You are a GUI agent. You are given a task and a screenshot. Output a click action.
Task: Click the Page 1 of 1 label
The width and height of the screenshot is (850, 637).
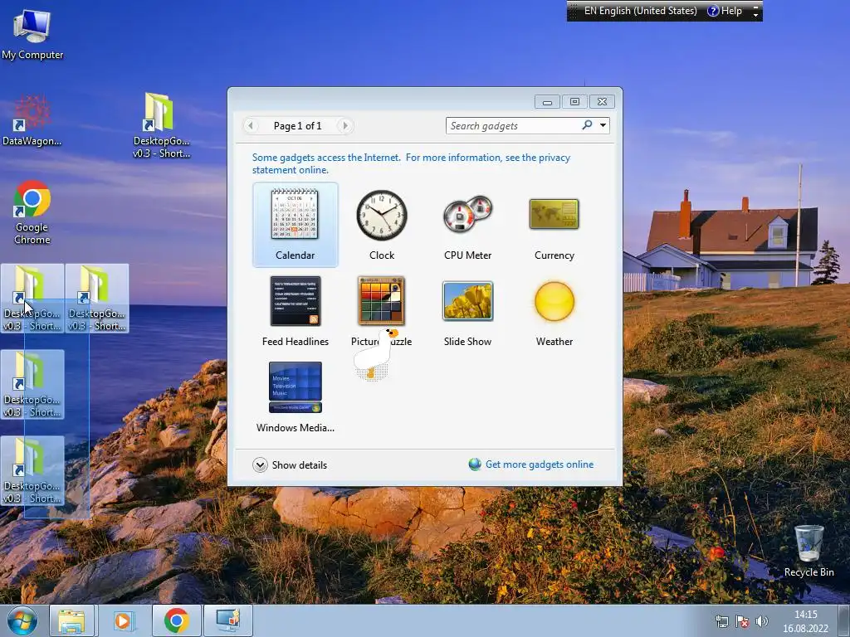(298, 126)
